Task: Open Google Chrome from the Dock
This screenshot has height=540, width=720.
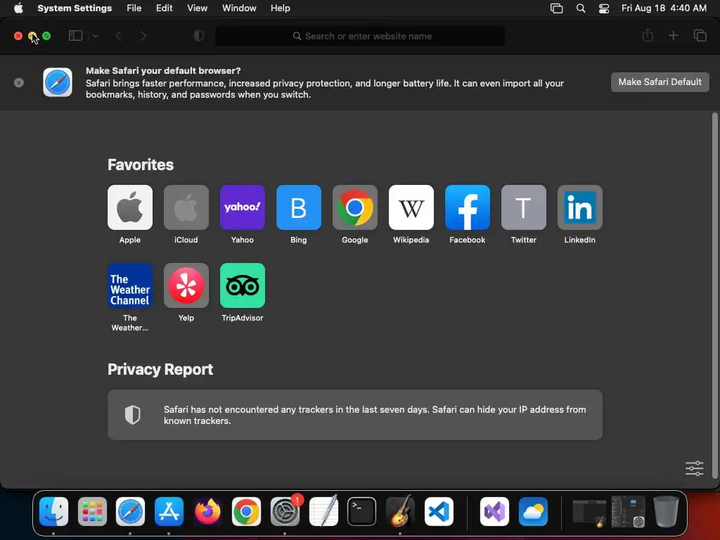Action: (246, 511)
